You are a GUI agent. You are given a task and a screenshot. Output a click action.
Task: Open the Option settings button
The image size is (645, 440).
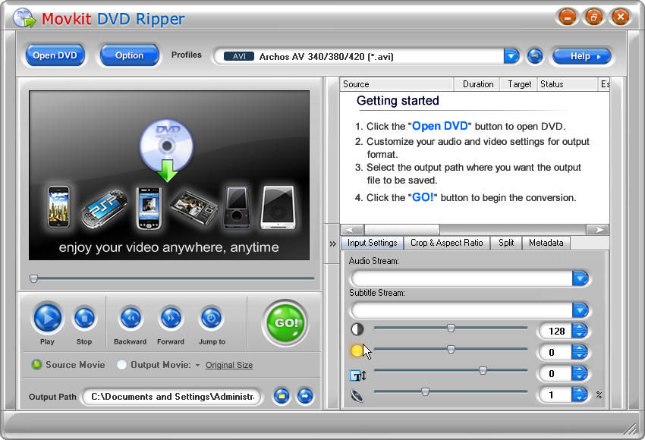point(129,55)
